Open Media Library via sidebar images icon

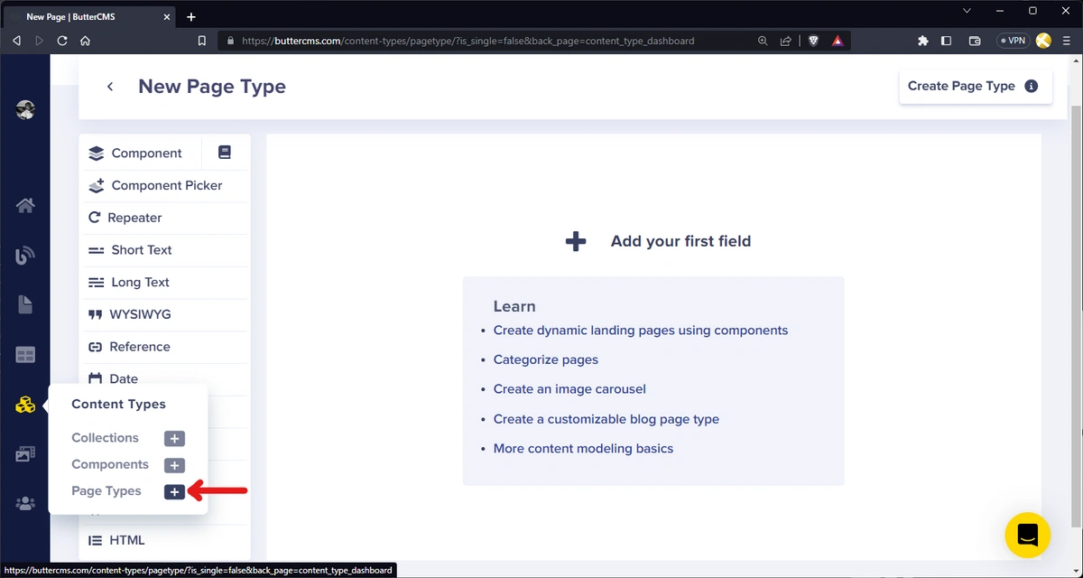point(25,454)
